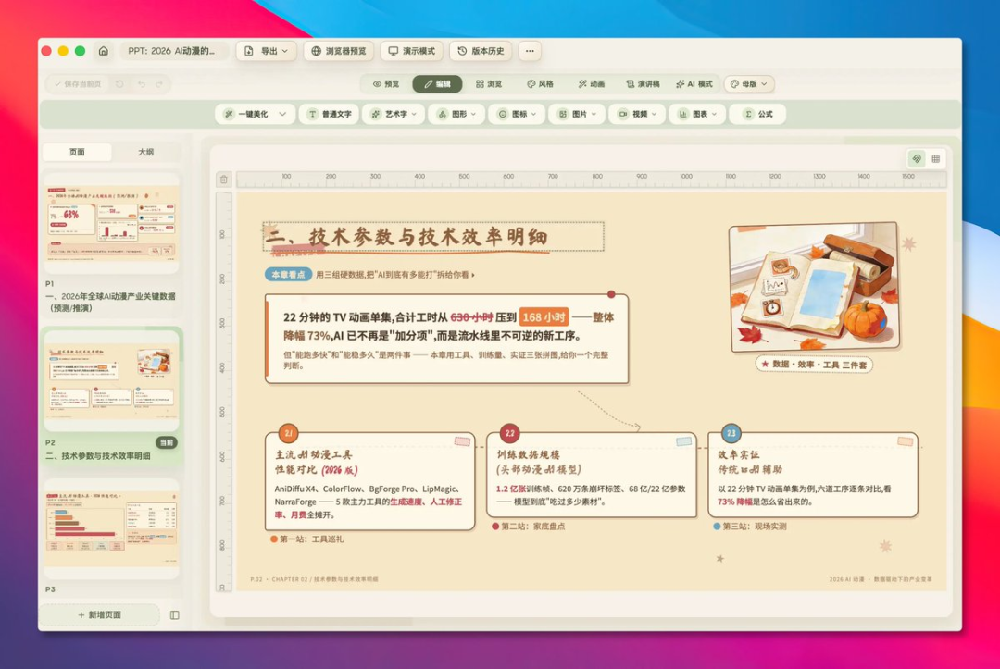1000x669 pixels.
Task: Click the PPT title 2026 AI动漫的
Action: pyautogui.click(x=171, y=51)
